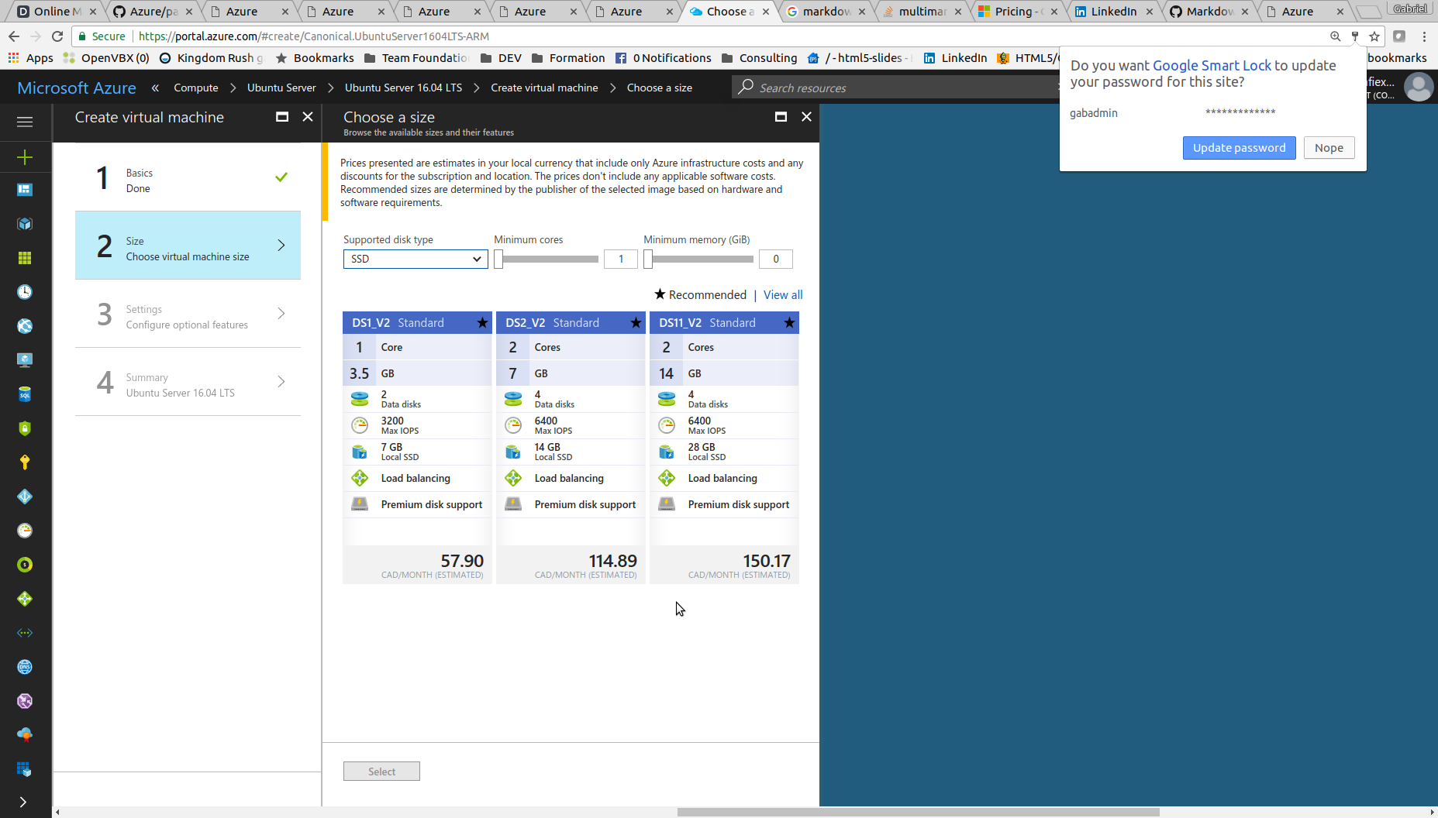Expand the sidebar with bottom chevron

click(23, 802)
